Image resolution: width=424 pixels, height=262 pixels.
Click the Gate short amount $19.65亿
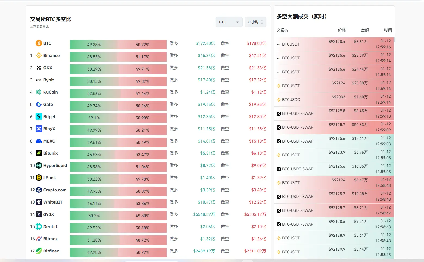[257, 104]
